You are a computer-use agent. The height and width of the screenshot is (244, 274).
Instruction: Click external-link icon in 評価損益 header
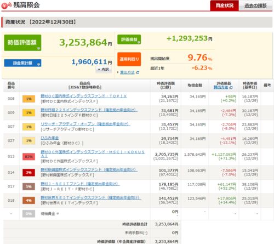[231, 88]
